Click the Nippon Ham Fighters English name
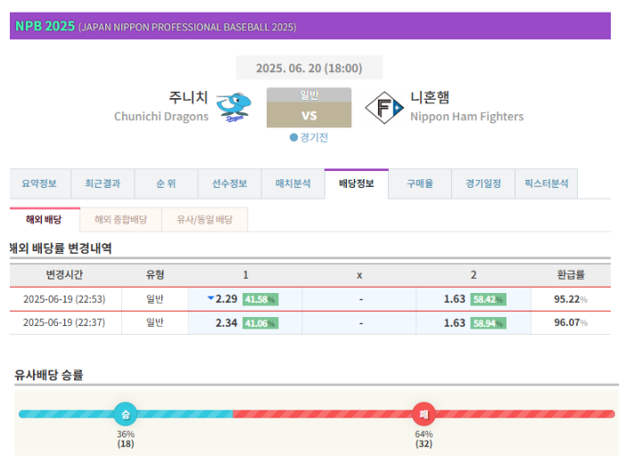This screenshot has width=634, height=473. click(467, 117)
